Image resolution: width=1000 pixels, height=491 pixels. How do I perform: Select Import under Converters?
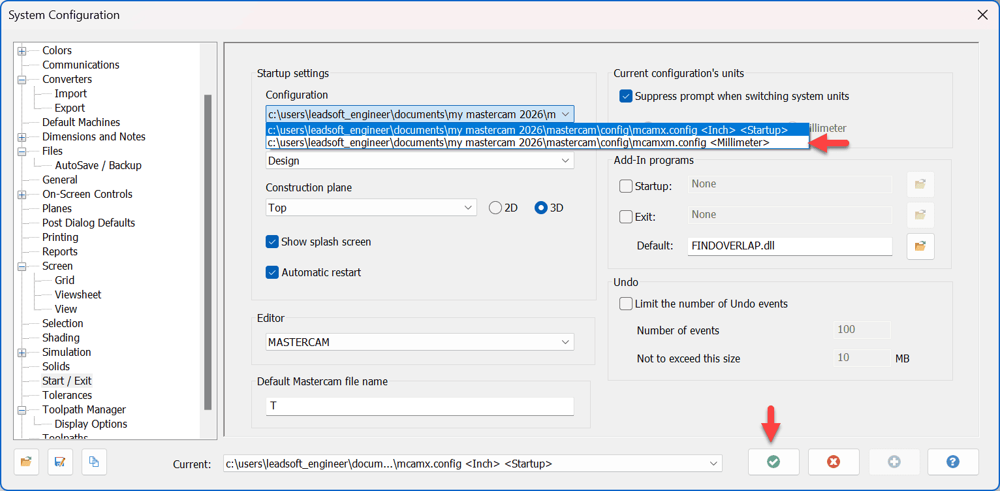tap(70, 93)
